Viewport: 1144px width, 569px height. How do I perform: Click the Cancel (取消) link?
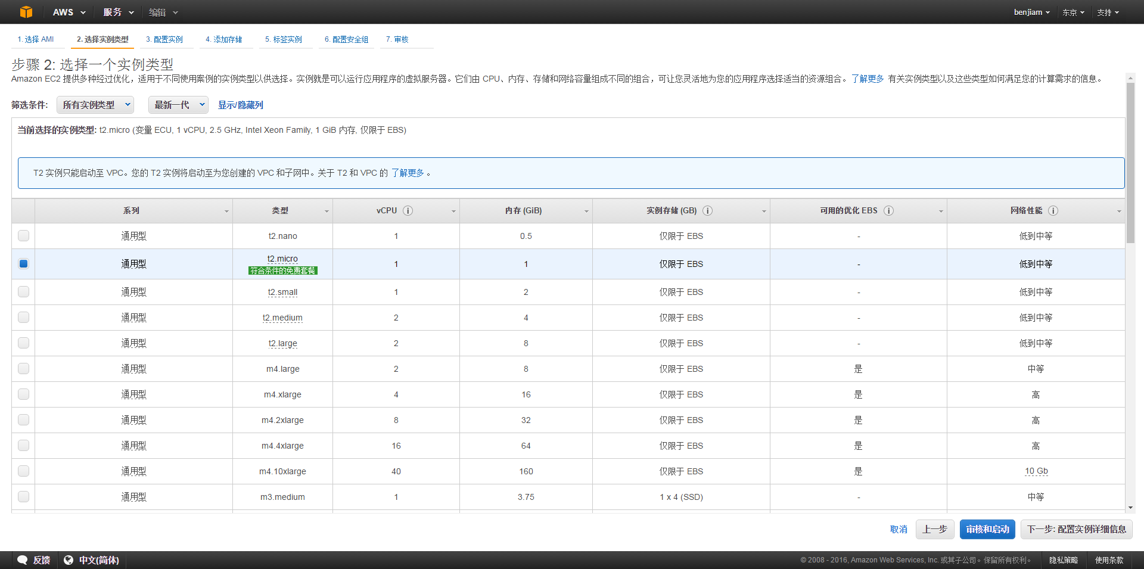coord(899,529)
